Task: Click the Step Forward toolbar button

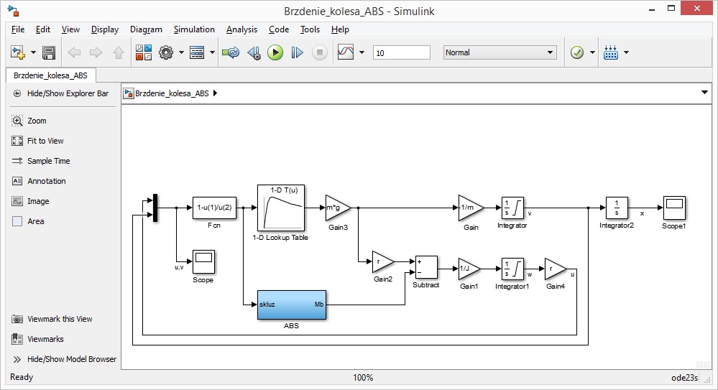Action: coord(297,52)
